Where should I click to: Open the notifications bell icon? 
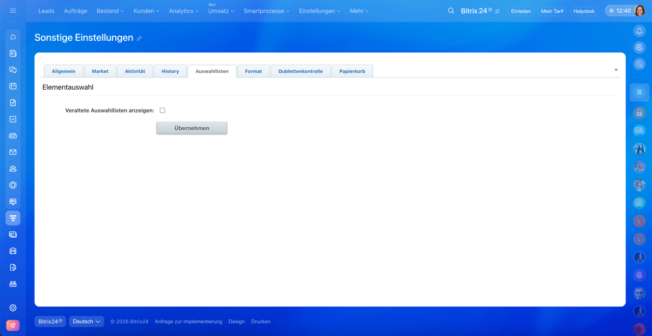pyautogui.click(x=639, y=31)
